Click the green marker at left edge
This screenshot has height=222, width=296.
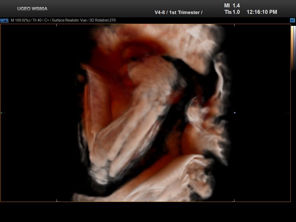tap(1, 113)
